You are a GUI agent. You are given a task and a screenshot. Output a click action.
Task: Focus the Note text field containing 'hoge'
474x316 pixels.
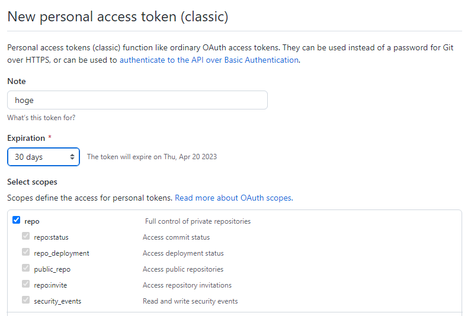[137, 100]
